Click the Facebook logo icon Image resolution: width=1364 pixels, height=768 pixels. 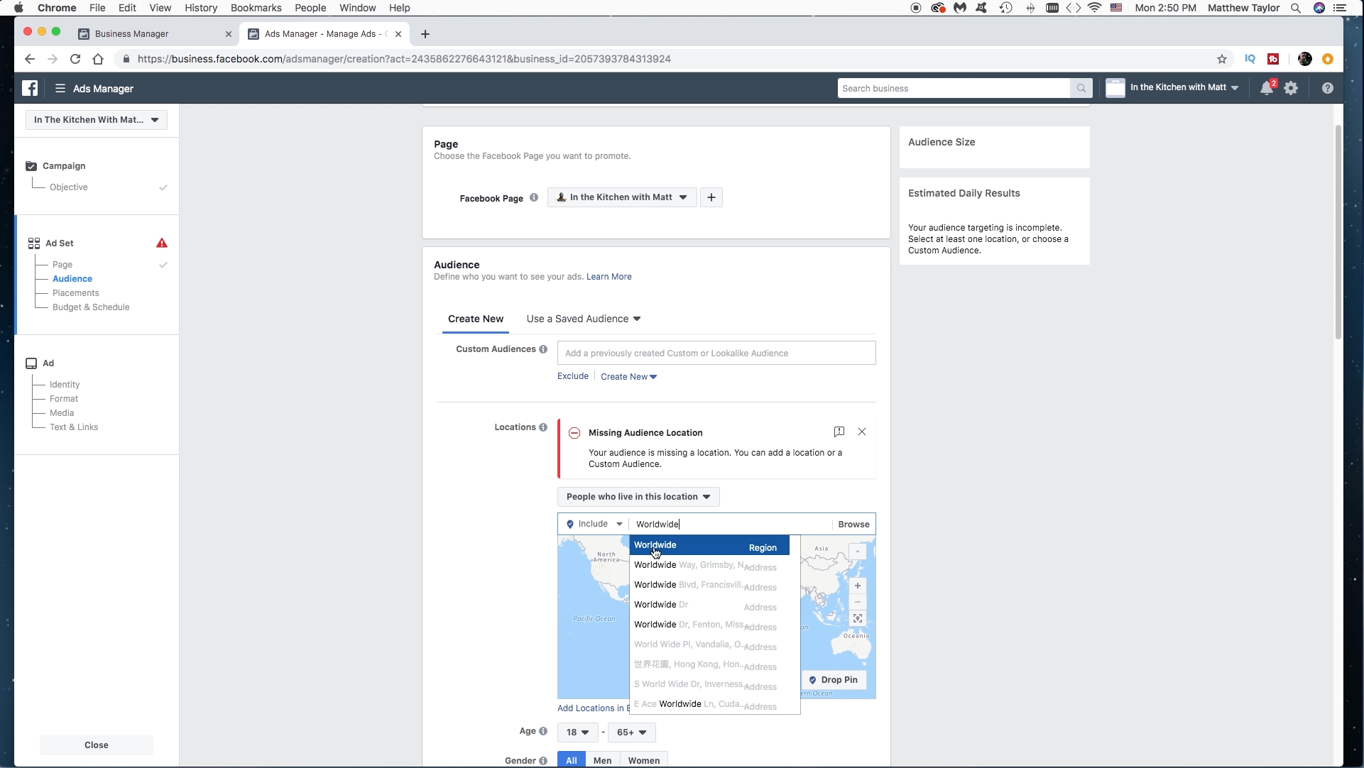[30, 88]
